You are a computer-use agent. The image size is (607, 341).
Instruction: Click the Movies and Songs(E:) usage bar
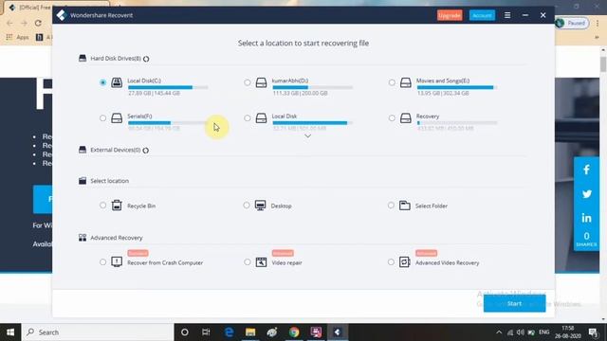[x=457, y=87]
